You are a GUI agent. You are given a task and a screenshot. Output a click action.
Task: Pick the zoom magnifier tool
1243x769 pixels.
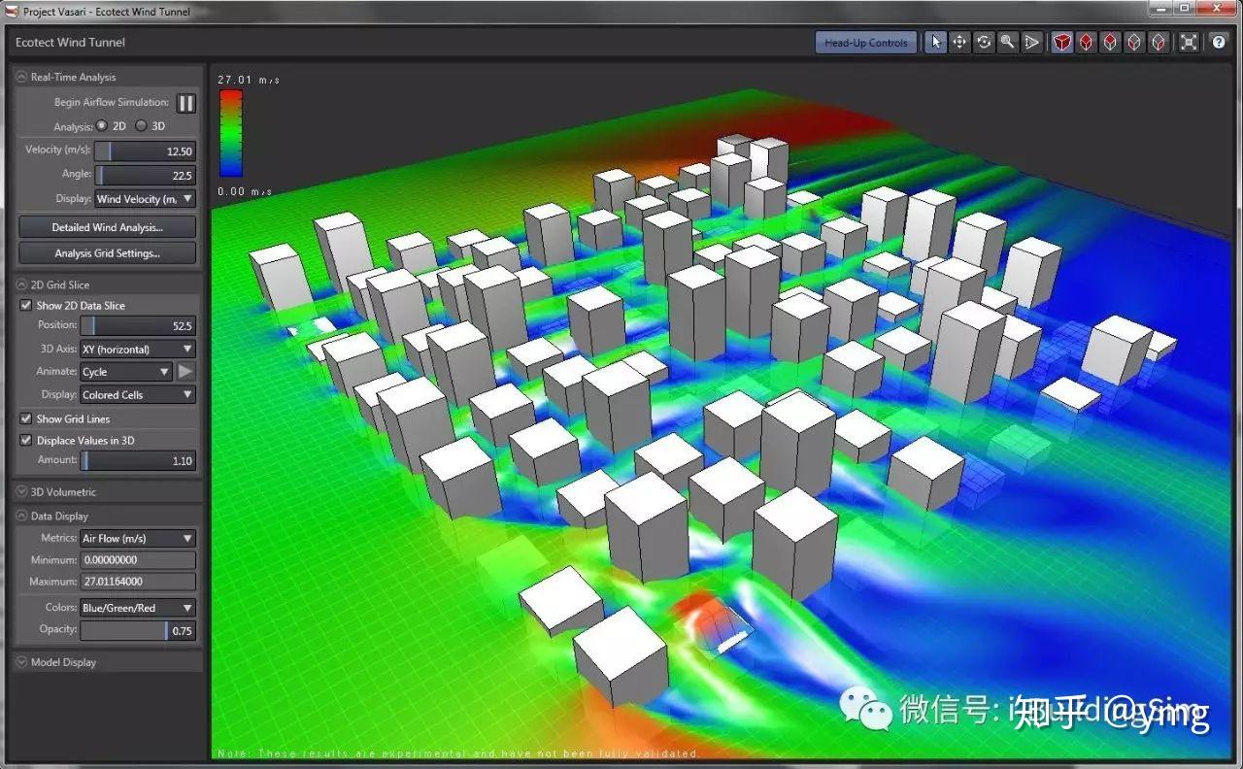(1008, 42)
